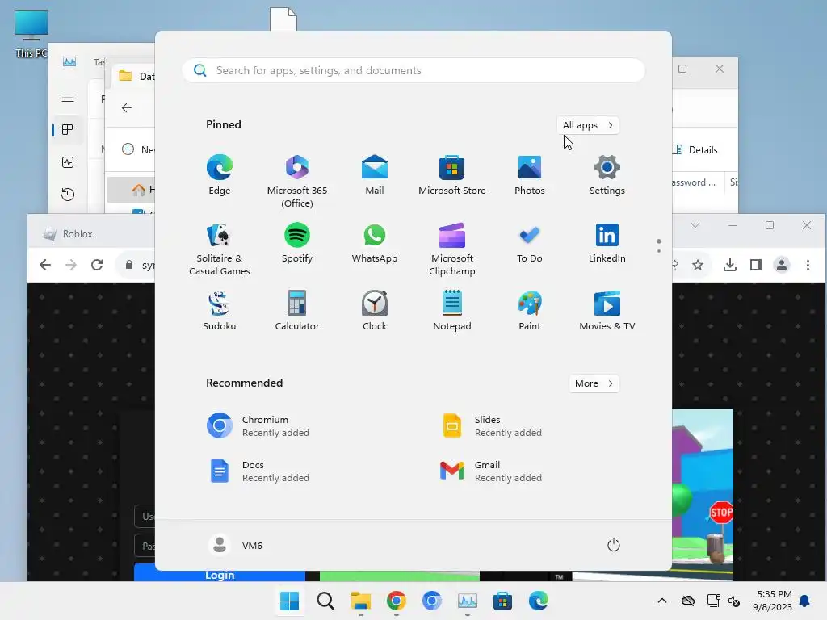Image resolution: width=827 pixels, height=620 pixels.
Task: Switch to Task Manager on taskbar
Action: tap(468, 601)
